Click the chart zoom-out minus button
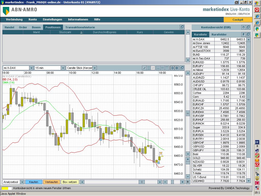This screenshot has height=196, width=261. point(188,164)
